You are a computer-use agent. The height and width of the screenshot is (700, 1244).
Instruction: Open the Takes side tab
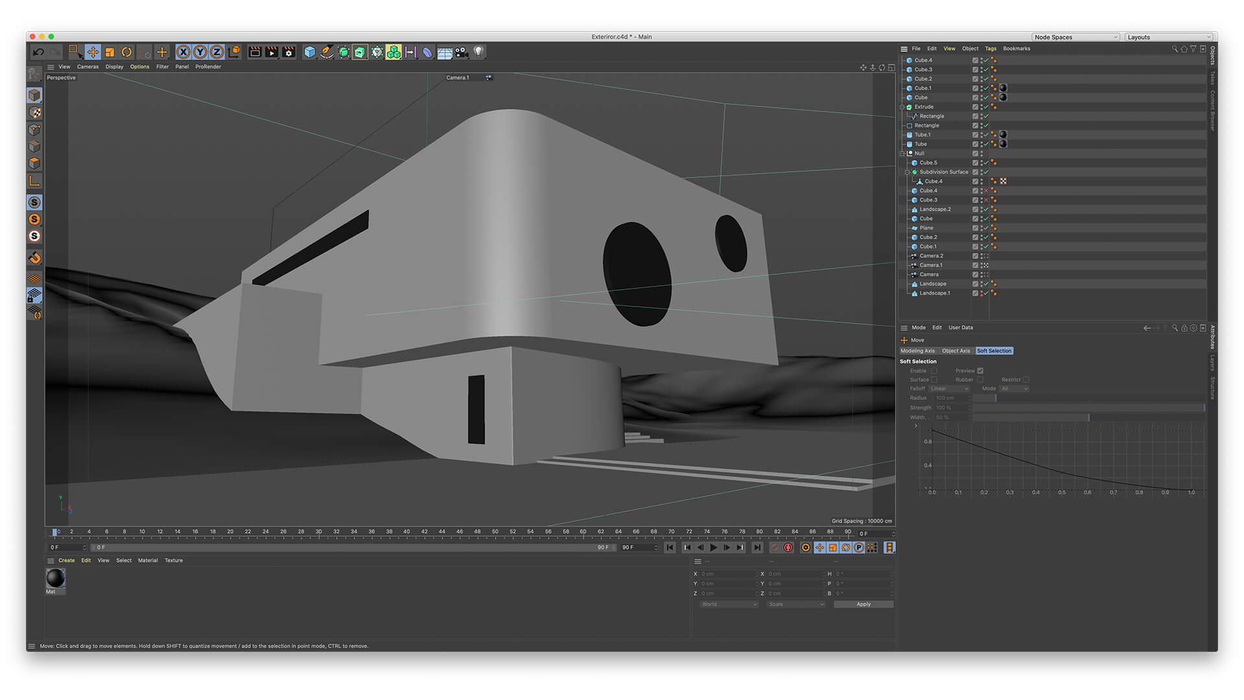tap(1212, 78)
